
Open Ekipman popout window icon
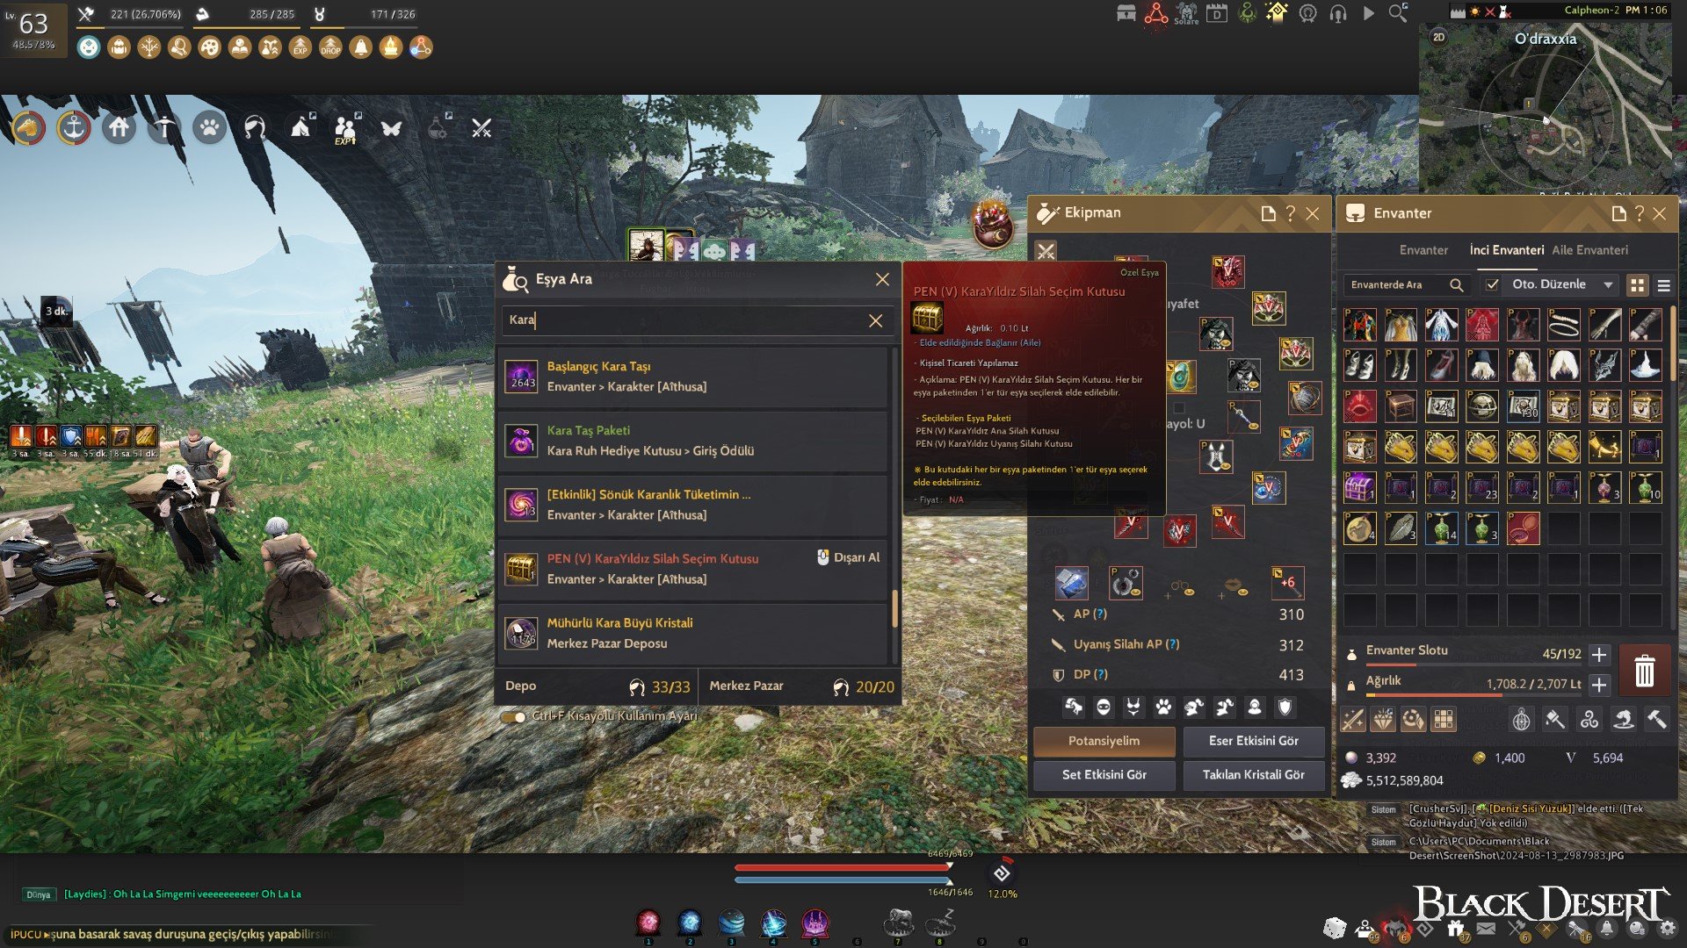(x=1268, y=213)
